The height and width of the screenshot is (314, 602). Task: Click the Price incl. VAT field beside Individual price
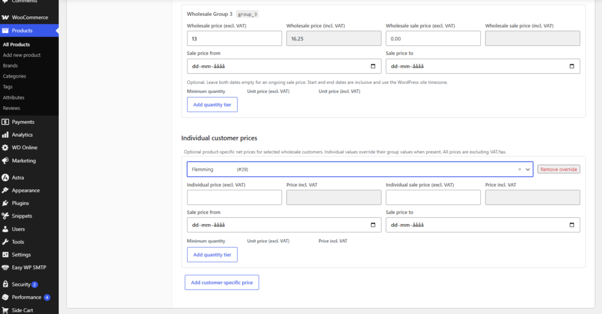(x=334, y=197)
